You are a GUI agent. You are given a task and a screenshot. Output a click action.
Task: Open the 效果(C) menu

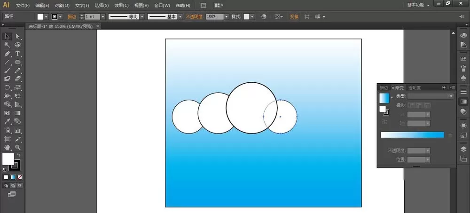tap(121, 5)
